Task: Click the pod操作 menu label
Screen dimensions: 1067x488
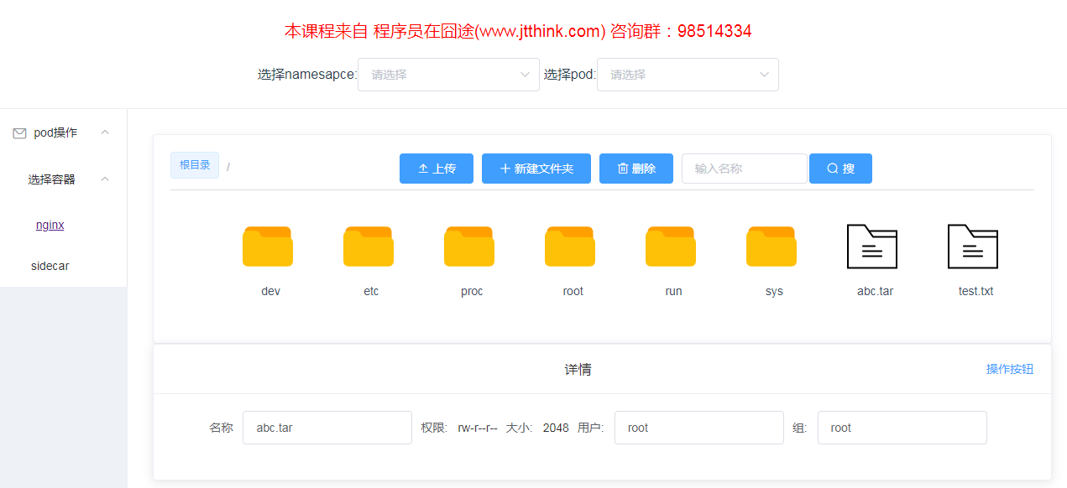Action: pyautogui.click(x=55, y=132)
